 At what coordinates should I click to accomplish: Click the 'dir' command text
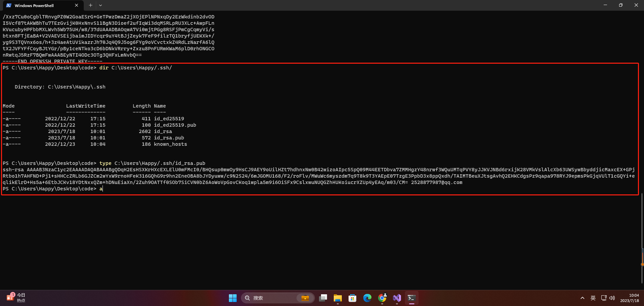click(104, 68)
